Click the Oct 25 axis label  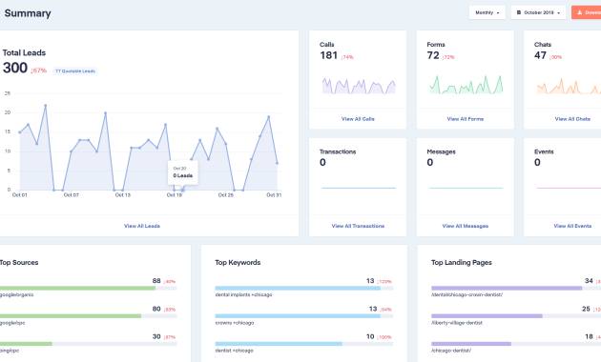click(226, 195)
